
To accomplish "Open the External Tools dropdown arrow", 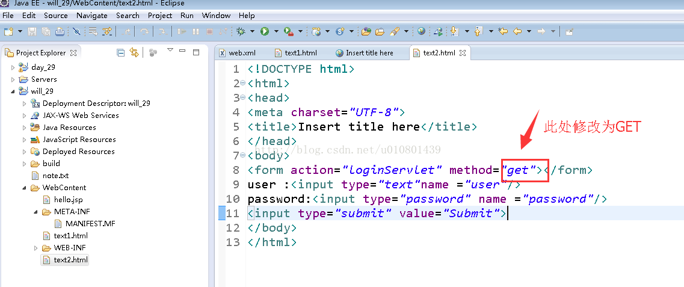I will (x=300, y=31).
